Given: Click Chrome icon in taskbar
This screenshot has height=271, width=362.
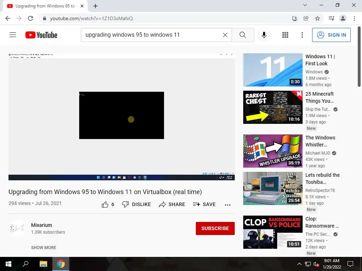Looking at the screenshot, I should [x=61, y=264].
